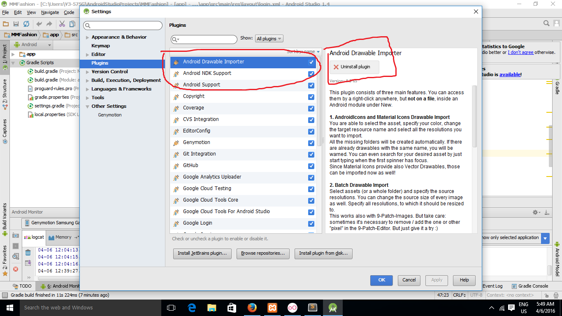The image size is (562, 316).
Task: Focus the plugins search field
Action: (x=204, y=39)
